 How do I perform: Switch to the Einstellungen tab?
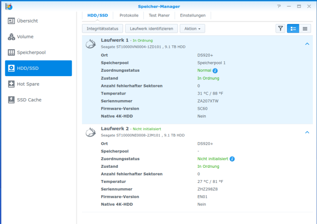click(x=192, y=16)
